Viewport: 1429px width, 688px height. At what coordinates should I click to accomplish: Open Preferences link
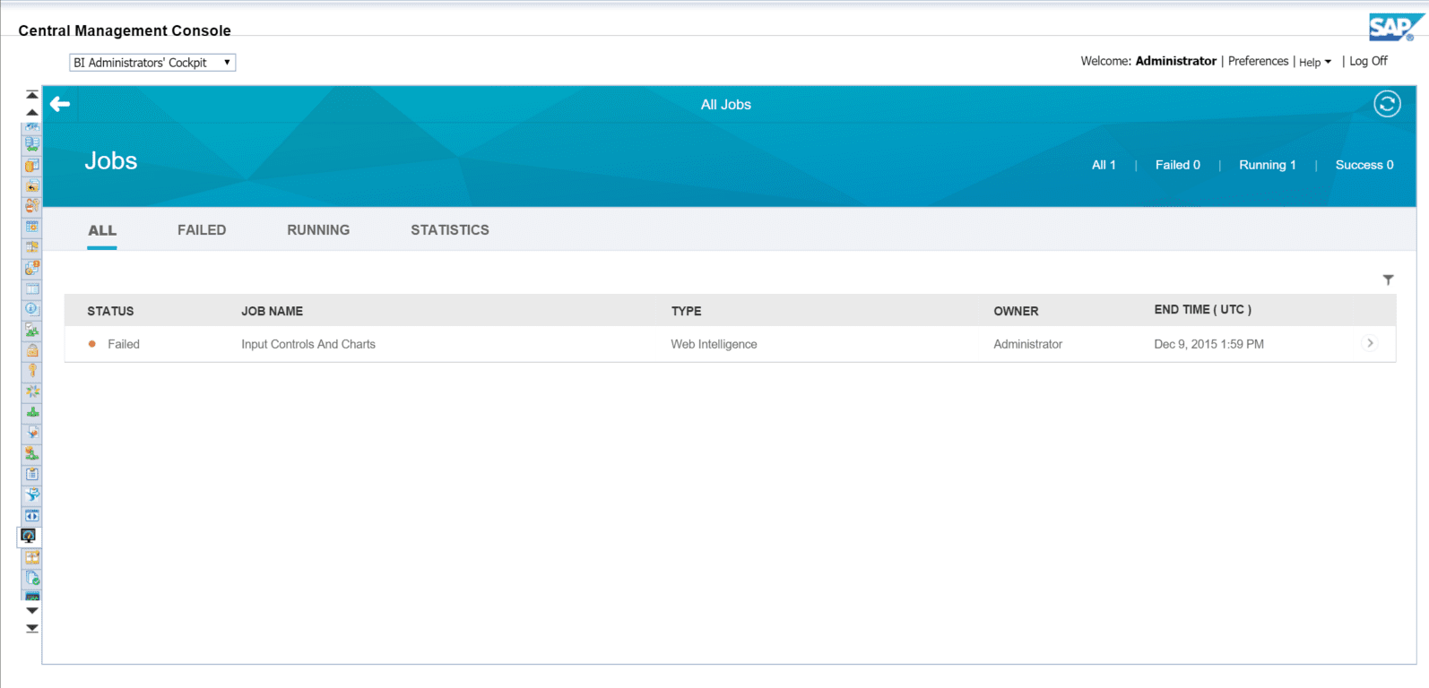pyautogui.click(x=1258, y=61)
